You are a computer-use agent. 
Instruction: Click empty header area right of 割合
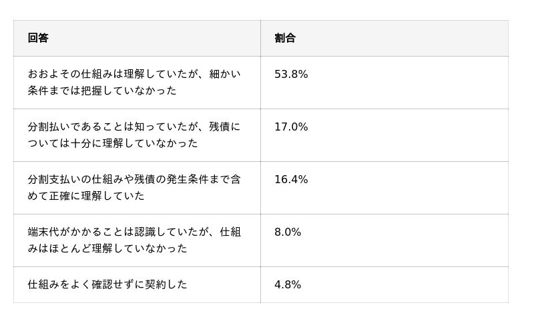402,38
